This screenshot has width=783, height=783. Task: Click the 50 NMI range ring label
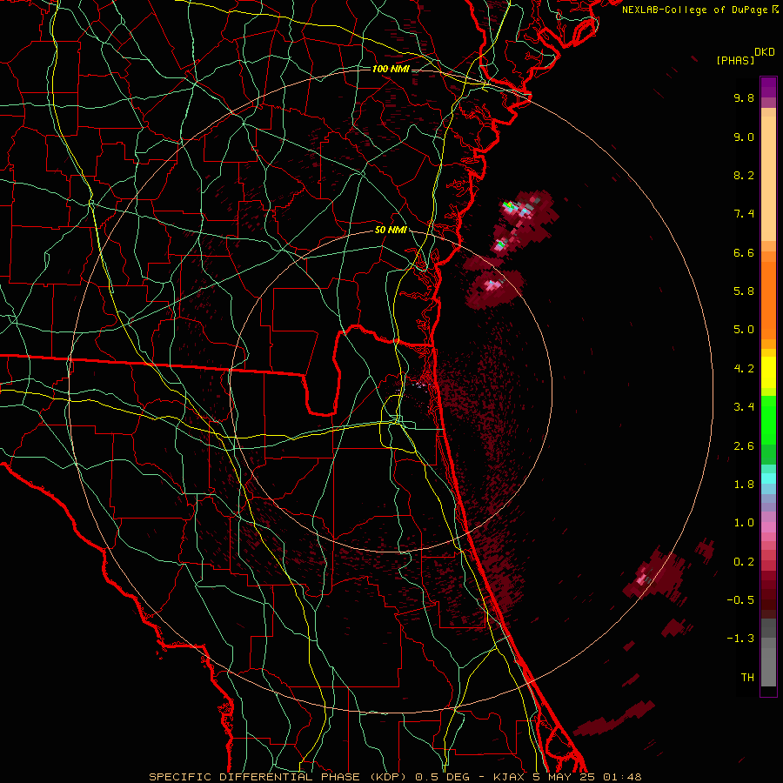[x=391, y=231]
